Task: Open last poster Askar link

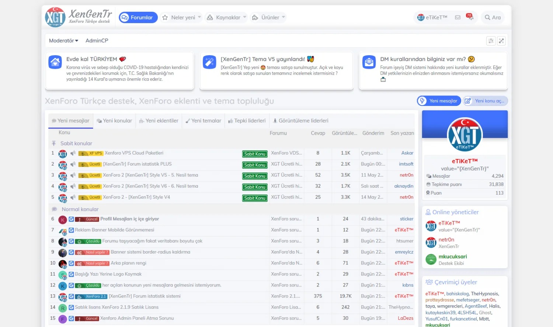Action: coord(407,153)
